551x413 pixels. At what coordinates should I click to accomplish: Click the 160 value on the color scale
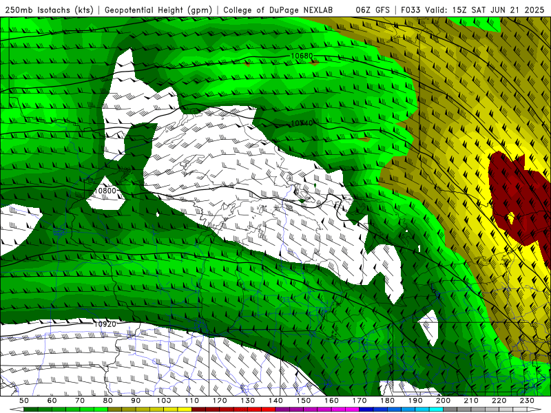tap(331, 401)
